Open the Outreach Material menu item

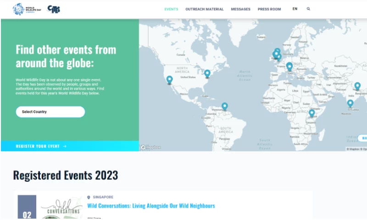point(204,9)
